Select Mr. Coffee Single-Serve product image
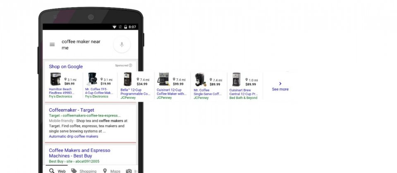The height and width of the screenshot is (173, 397). point(201,79)
